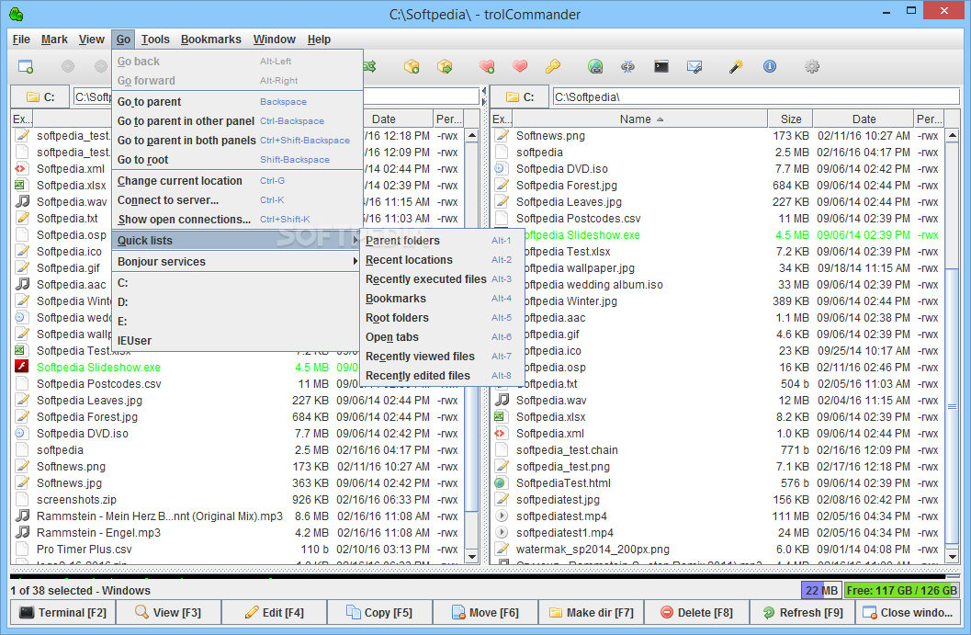
Task: Choose Connect to server... menu entry
Action: tap(237, 200)
